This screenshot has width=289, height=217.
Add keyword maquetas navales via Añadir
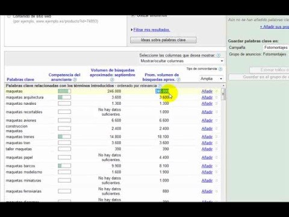pos(207,104)
